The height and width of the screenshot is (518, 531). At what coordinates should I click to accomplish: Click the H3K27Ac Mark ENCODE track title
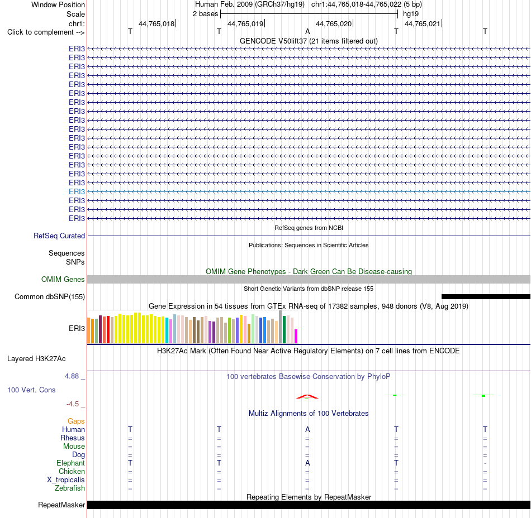[x=309, y=351]
